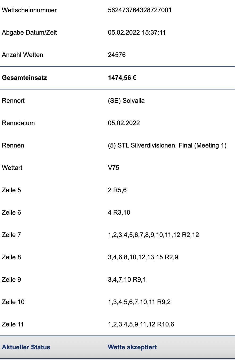Click the Zeile 7 selection ending R2,12
This screenshot has width=235, height=360.
point(153,235)
